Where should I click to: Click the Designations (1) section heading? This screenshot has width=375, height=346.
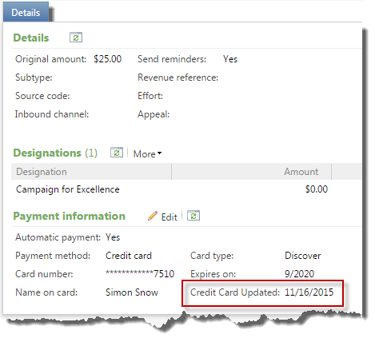55,153
